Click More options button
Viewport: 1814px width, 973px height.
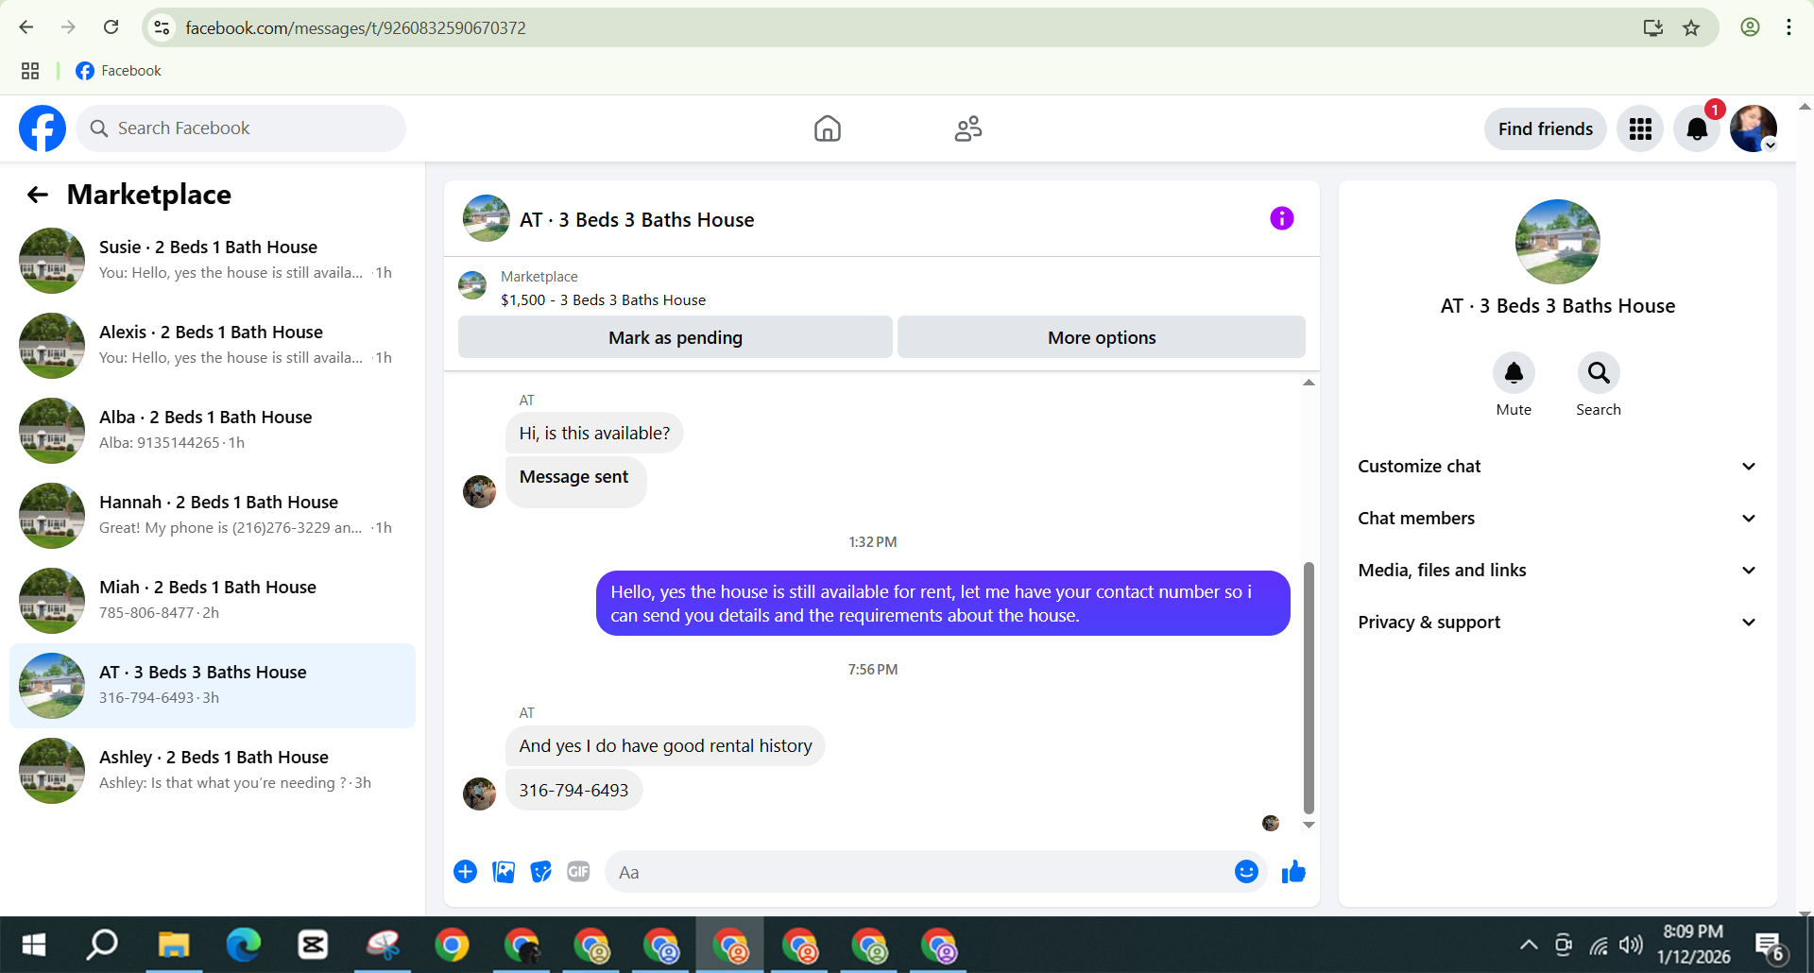tap(1101, 337)
